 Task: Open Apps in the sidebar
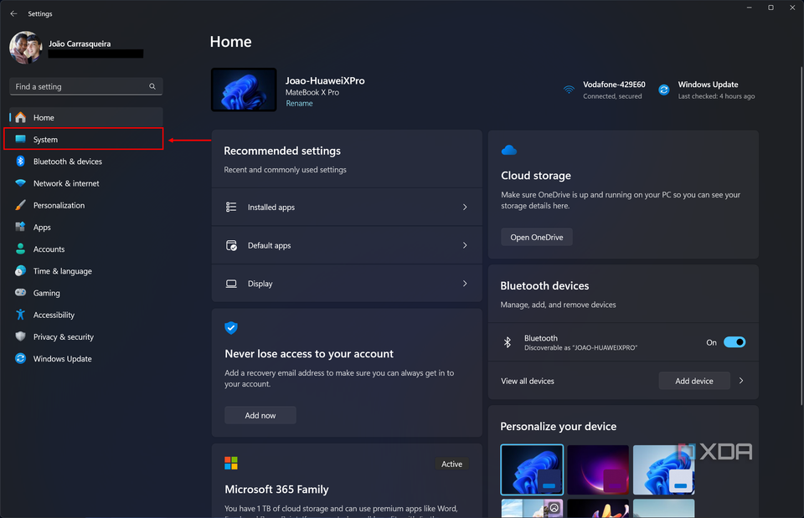click(86, 228)
